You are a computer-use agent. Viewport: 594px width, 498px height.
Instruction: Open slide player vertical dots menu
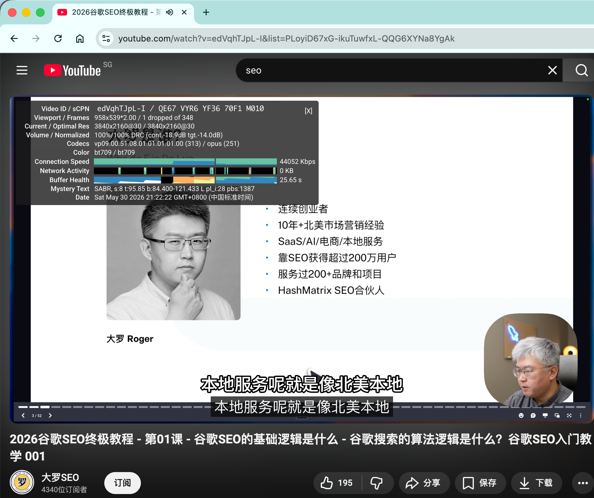pyautogui.click(x=581, y=415)
